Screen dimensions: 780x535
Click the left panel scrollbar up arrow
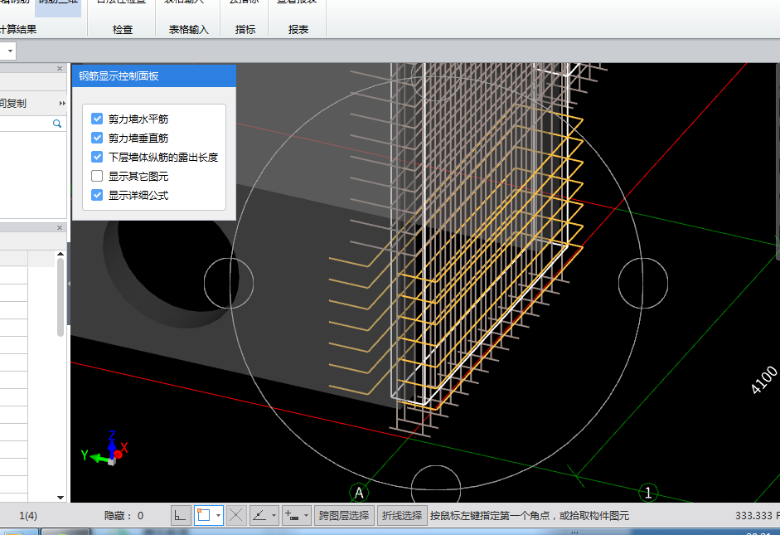click(61, 255)
